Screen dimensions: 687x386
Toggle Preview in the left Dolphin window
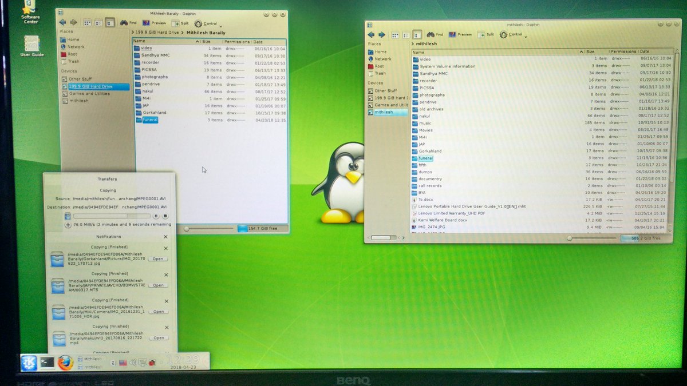click(x=154, y=23)
